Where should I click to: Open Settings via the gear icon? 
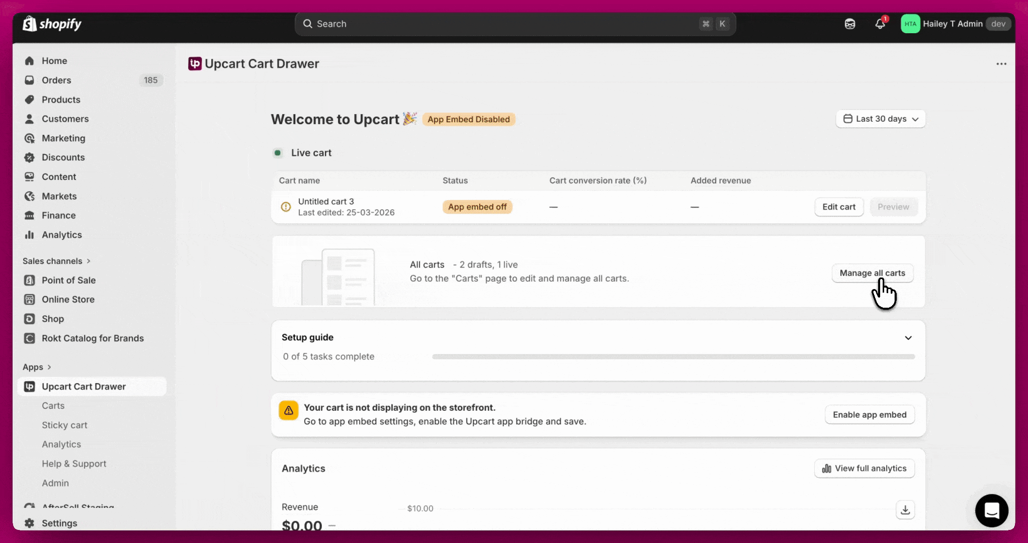tap(30, 523)
